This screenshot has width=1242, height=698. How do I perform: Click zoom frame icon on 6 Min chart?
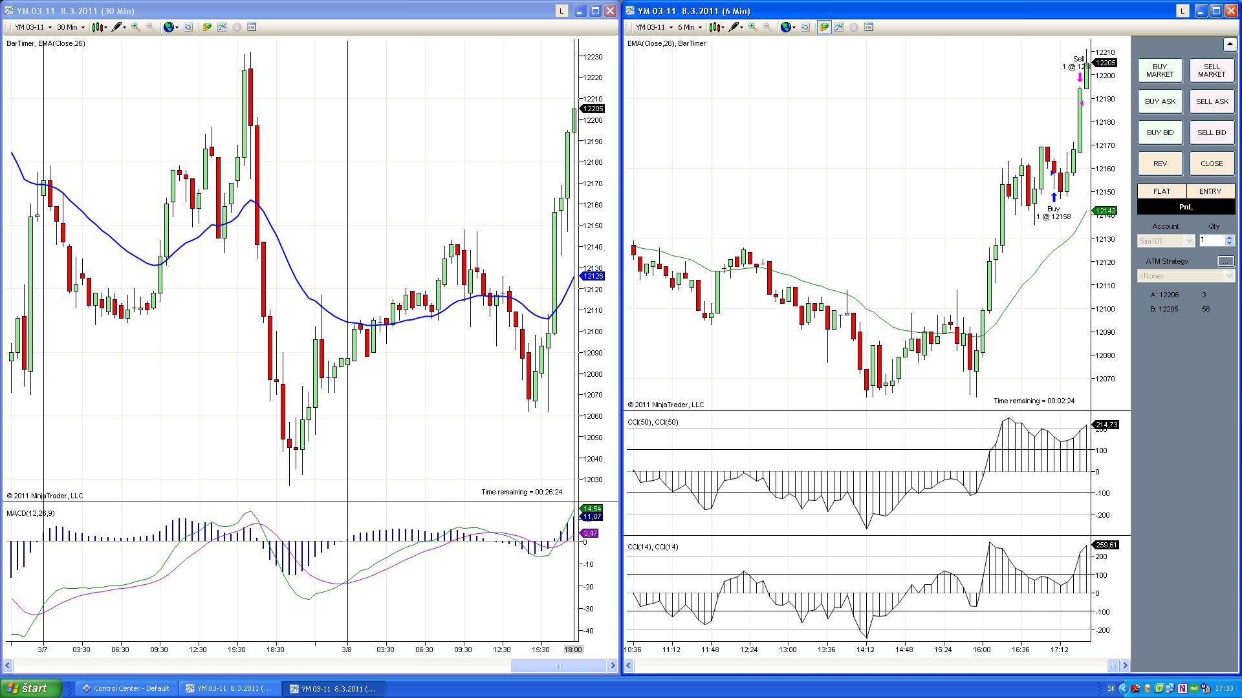(x=805, y=27)
